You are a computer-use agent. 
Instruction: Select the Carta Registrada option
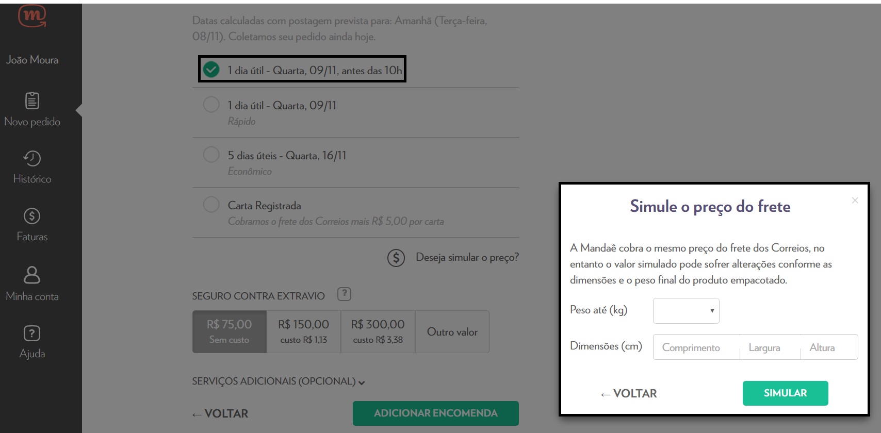tap(211, 205)
